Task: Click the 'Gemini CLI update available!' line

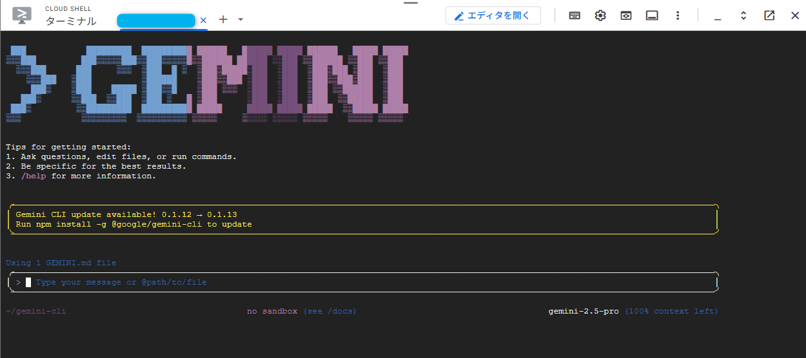Action: pyautogui.click(x=126, y=214)
